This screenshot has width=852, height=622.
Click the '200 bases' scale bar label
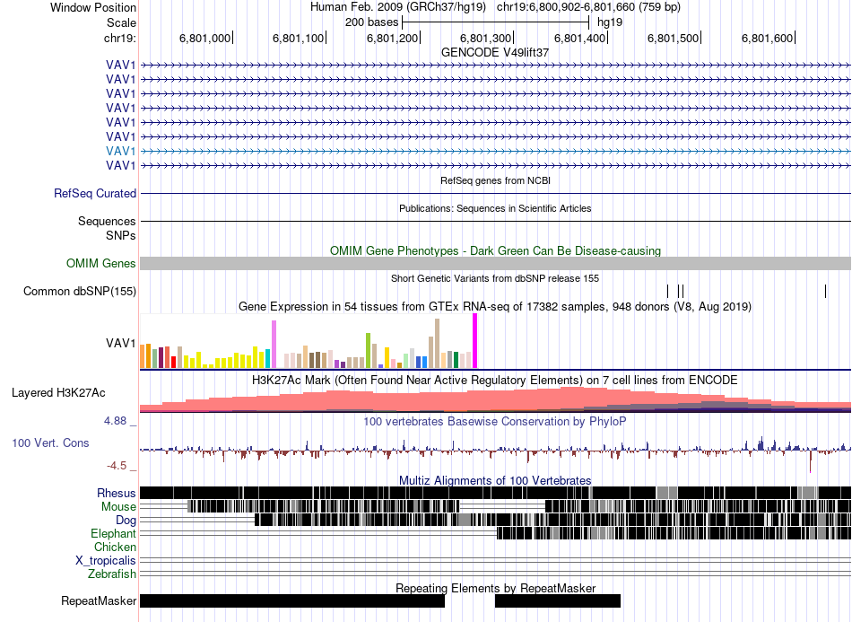point(371,22)
